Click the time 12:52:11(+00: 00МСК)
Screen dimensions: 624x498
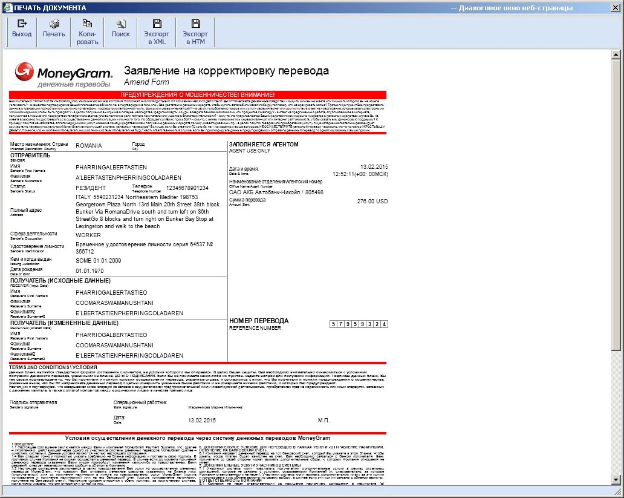click(x=360, y=174)
